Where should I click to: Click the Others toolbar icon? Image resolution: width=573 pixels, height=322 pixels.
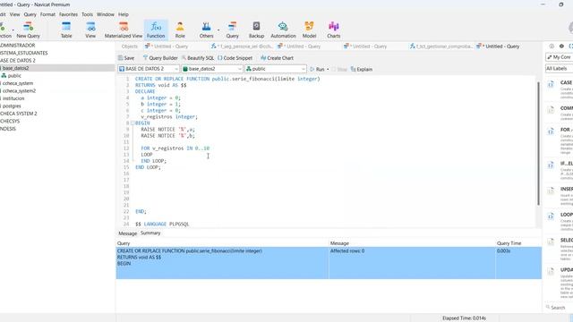click(207, 30)
